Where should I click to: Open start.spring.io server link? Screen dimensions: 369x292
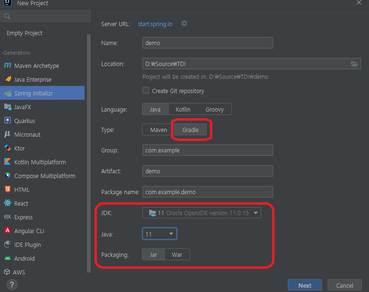pyautogui.click(x=155, y=24)
